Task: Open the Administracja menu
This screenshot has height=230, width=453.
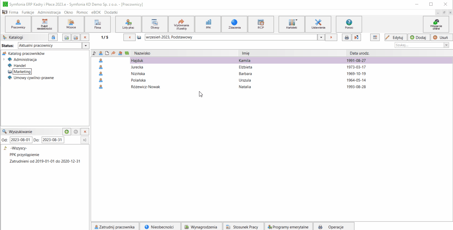Action: [x=49, y=12]
